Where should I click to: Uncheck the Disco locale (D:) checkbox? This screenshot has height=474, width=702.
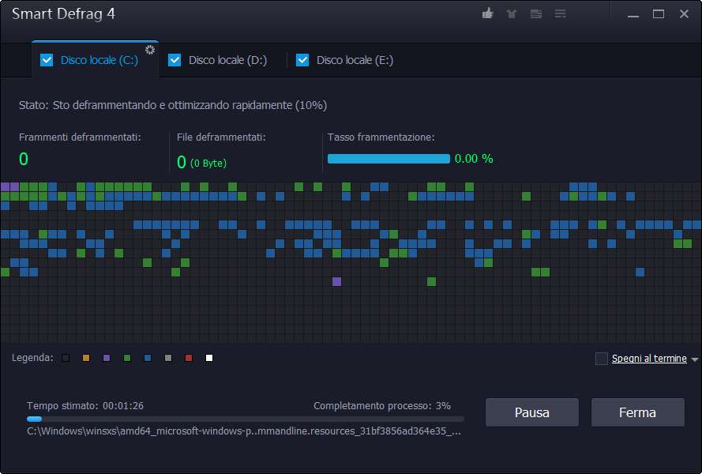[175, 60]
